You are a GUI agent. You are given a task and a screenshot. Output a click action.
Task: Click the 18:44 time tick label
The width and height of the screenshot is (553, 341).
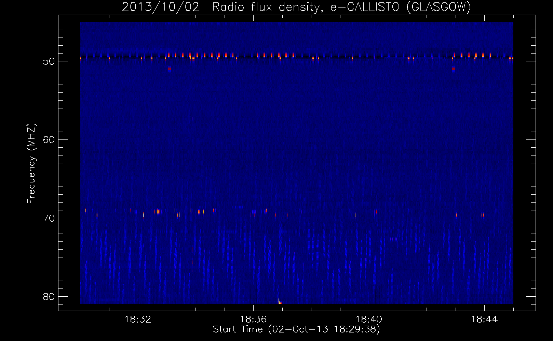pyautogui.click(x=484, y=320)
